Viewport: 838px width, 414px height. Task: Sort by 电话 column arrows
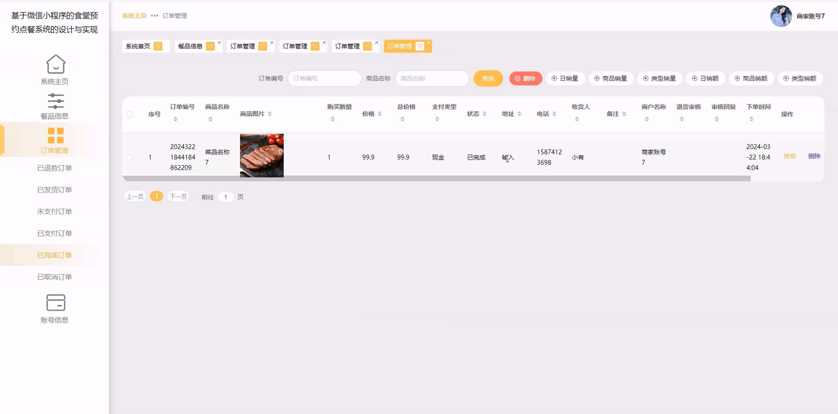(554, 114)
